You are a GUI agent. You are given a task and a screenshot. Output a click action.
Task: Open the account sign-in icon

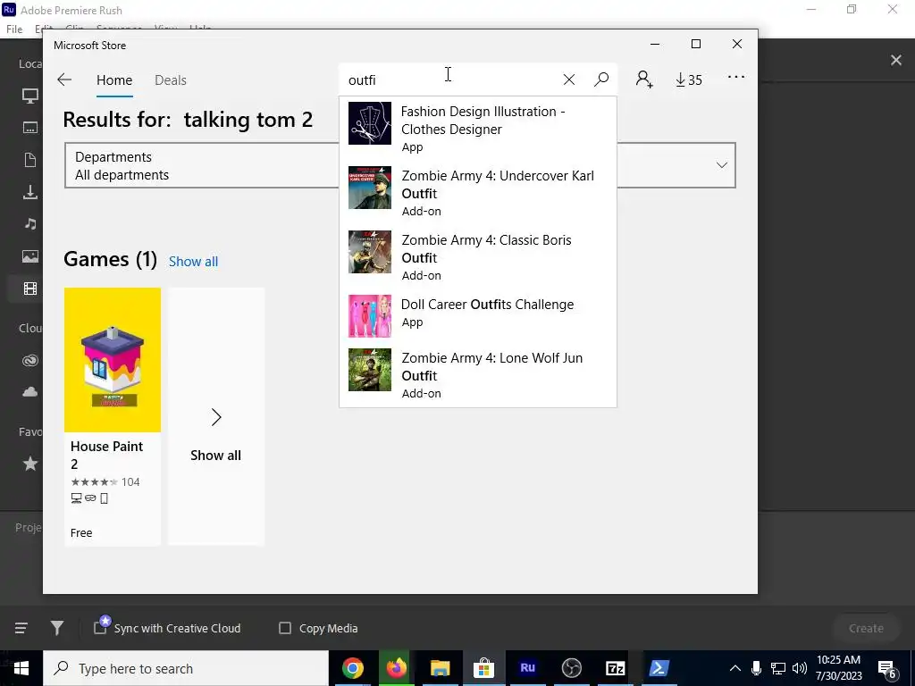644,79
